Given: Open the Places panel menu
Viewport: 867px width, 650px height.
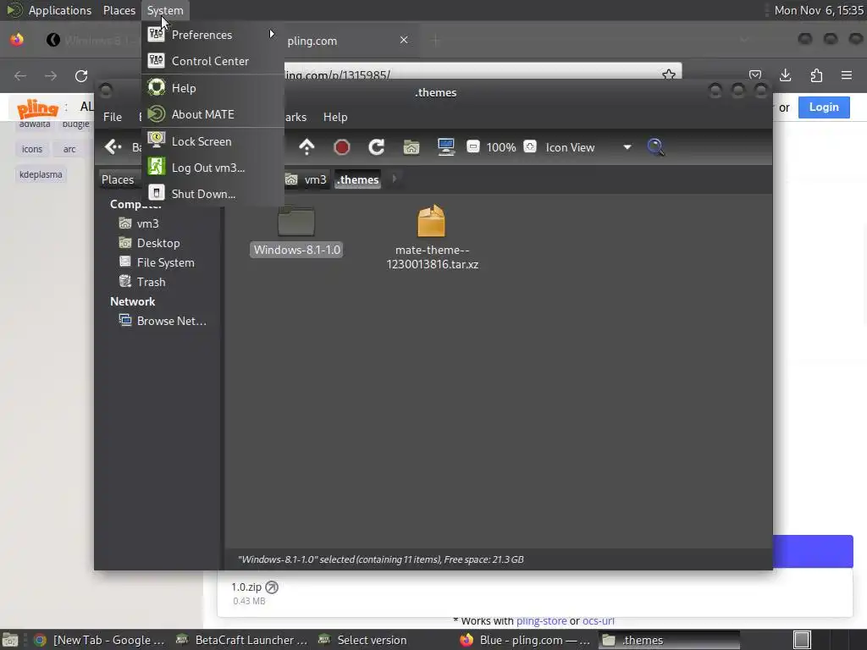Looking at the screenshot, I should (x=119, y=10).
